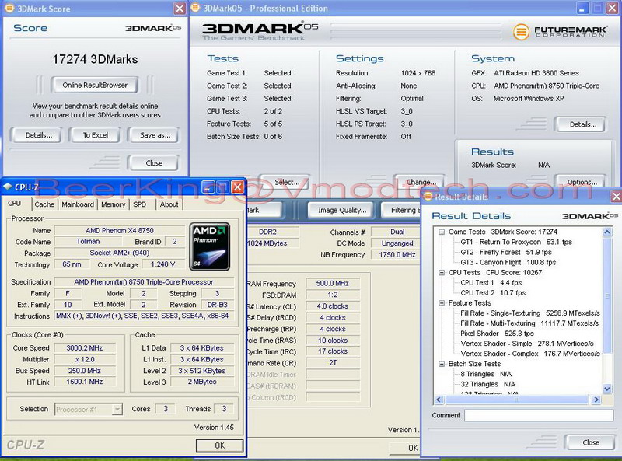
Task: Click the CPU-Z title bar icon
Action: click(8, 187)
